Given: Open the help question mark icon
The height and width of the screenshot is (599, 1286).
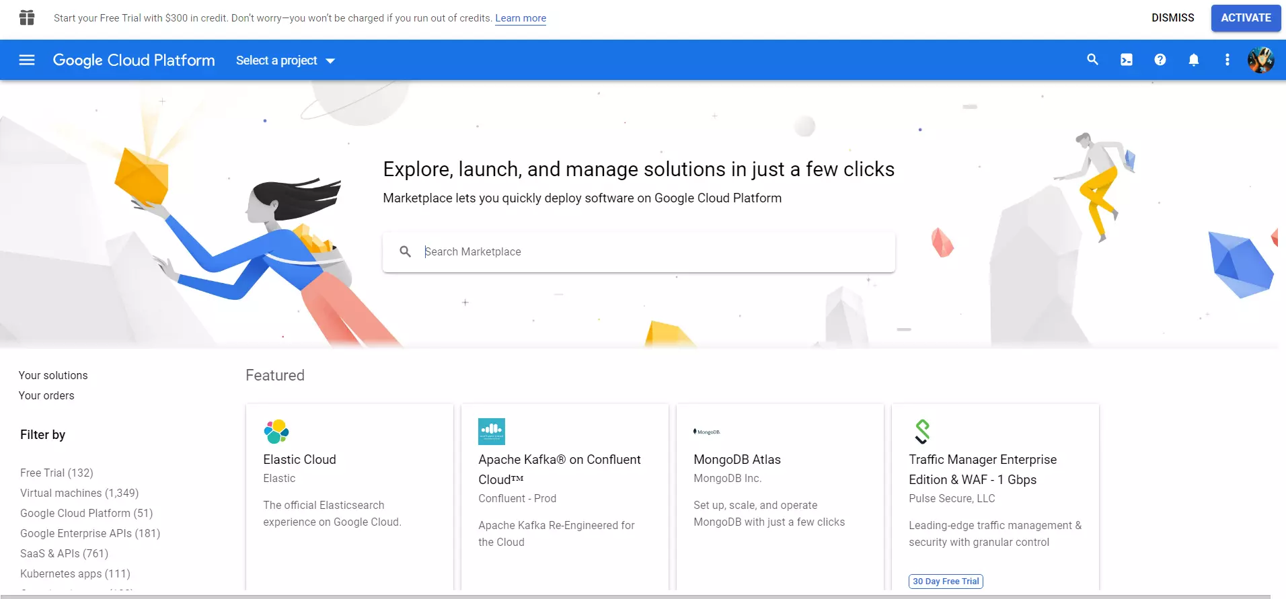Looking at the screenshot, I should tap(1160, 60).
